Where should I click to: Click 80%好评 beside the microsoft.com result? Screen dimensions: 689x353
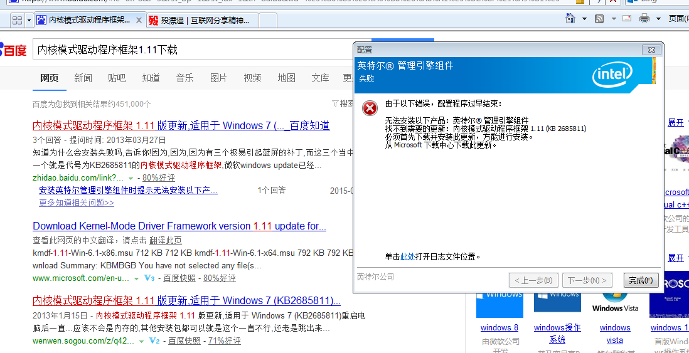[x=219, y=278]
